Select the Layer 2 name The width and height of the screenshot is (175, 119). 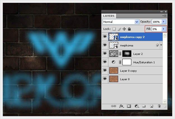coord(138,54)
